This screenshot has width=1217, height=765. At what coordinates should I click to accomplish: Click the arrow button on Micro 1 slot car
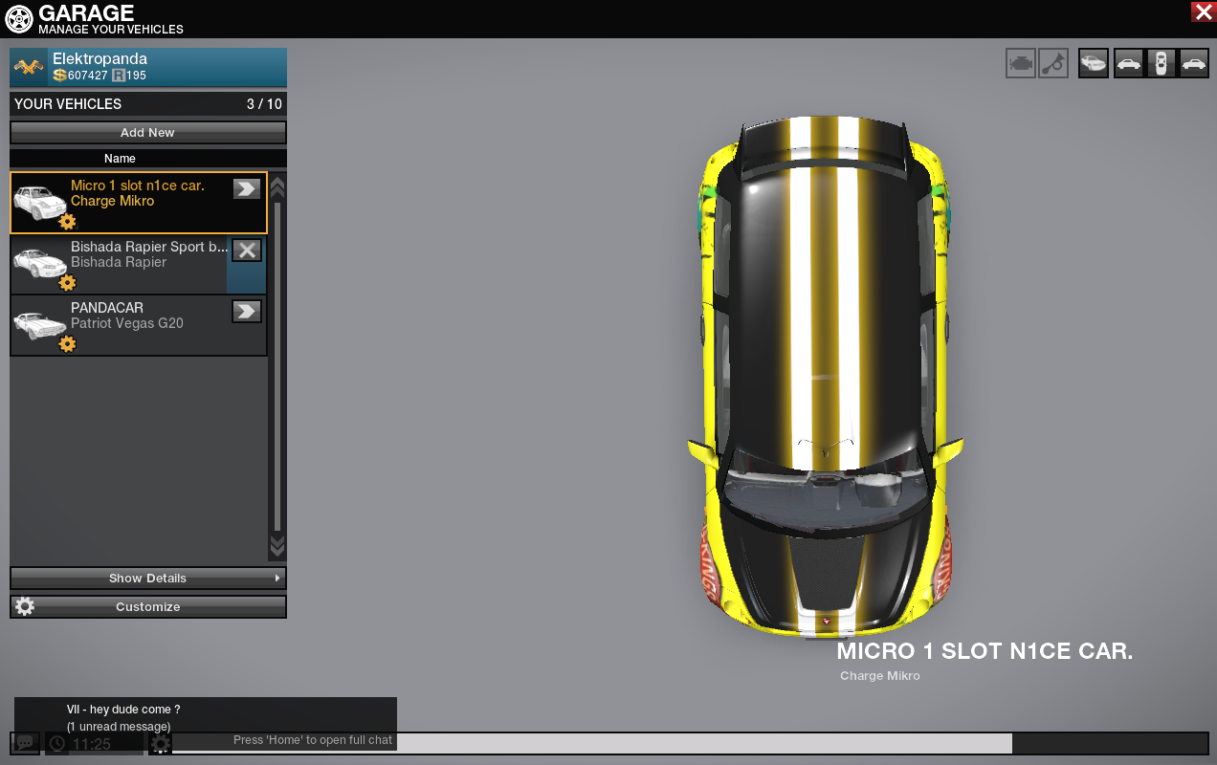coord(247,189)
